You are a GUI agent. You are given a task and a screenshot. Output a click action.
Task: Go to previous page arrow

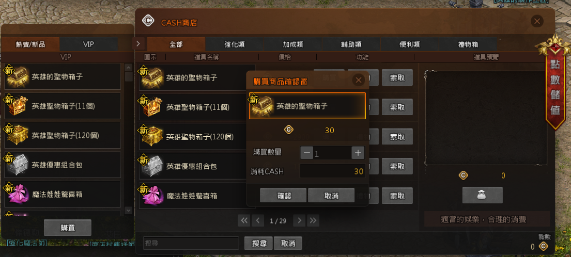tap(258, 220)
